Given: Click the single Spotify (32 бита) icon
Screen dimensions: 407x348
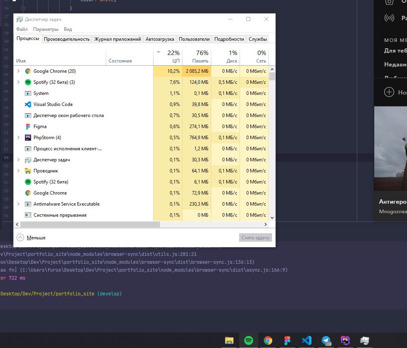Looking at the screenshot, I should (28, 182).
